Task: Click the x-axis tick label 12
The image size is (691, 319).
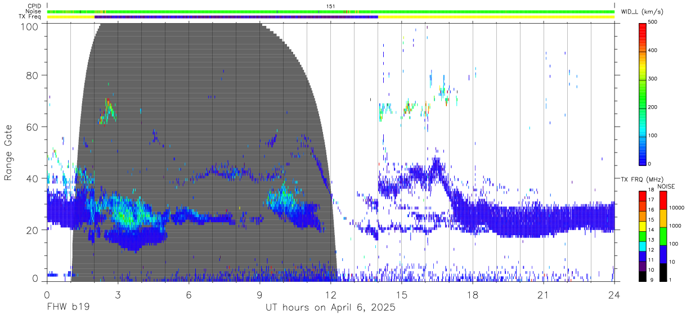Action: pos(330,295)
